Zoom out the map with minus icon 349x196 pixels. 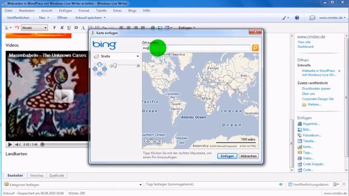111,66
